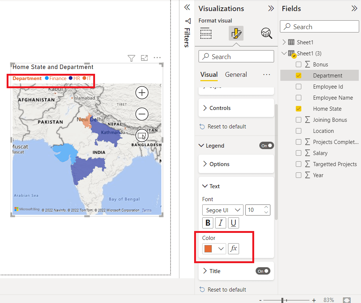Open the visual's More options ellipsis
Viewport: 361px width, 303px height.
157,58
